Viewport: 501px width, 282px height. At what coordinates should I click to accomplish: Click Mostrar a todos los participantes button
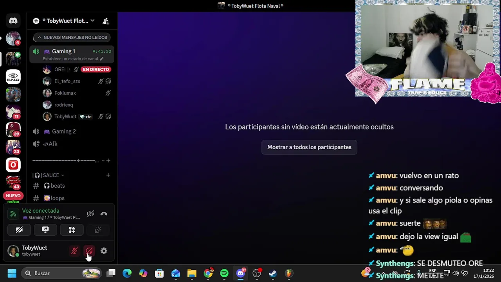point(309,147)
